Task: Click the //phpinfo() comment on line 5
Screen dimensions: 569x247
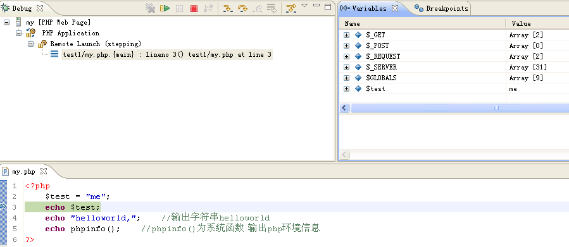Action: (x=230, y=229)
